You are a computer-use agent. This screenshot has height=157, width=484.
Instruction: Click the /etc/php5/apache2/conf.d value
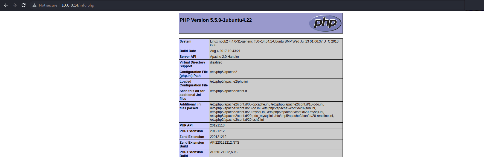[x=228, y=91]
